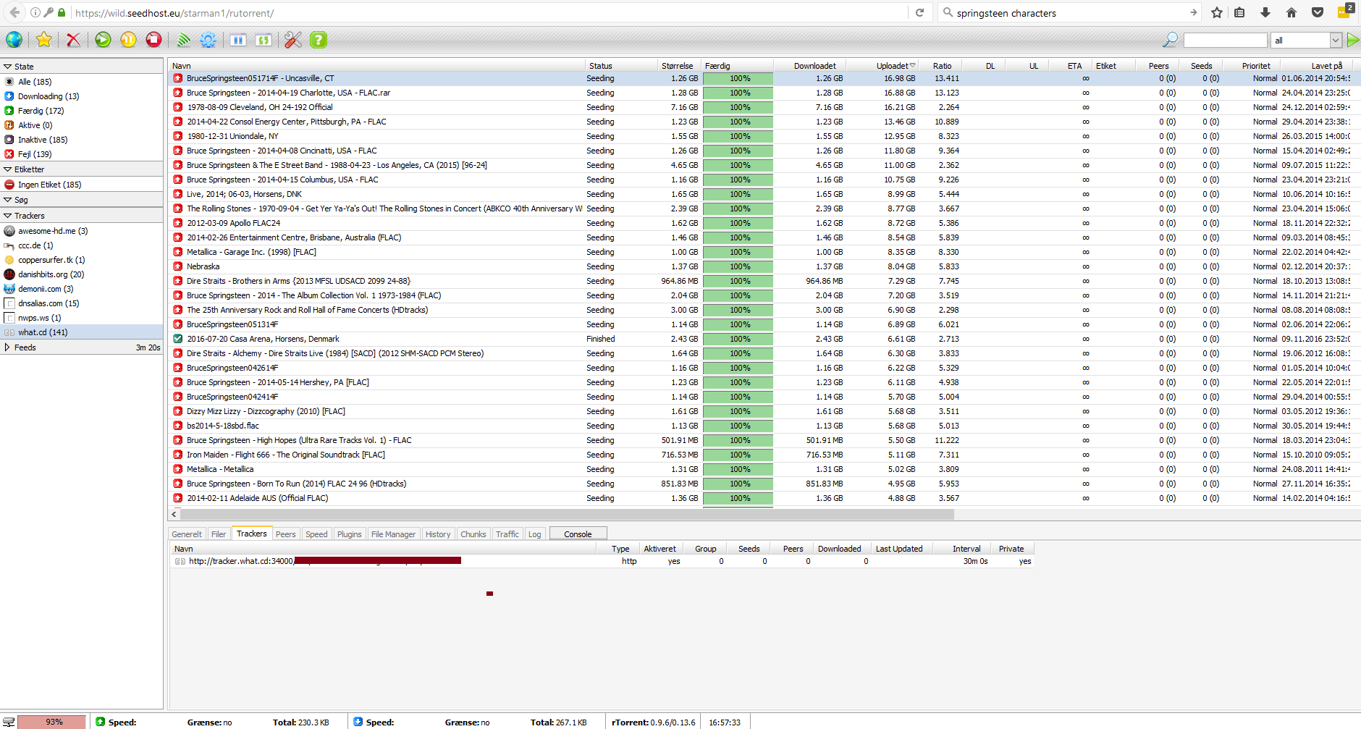Filter by Downloading (13) state

point(49,96)
